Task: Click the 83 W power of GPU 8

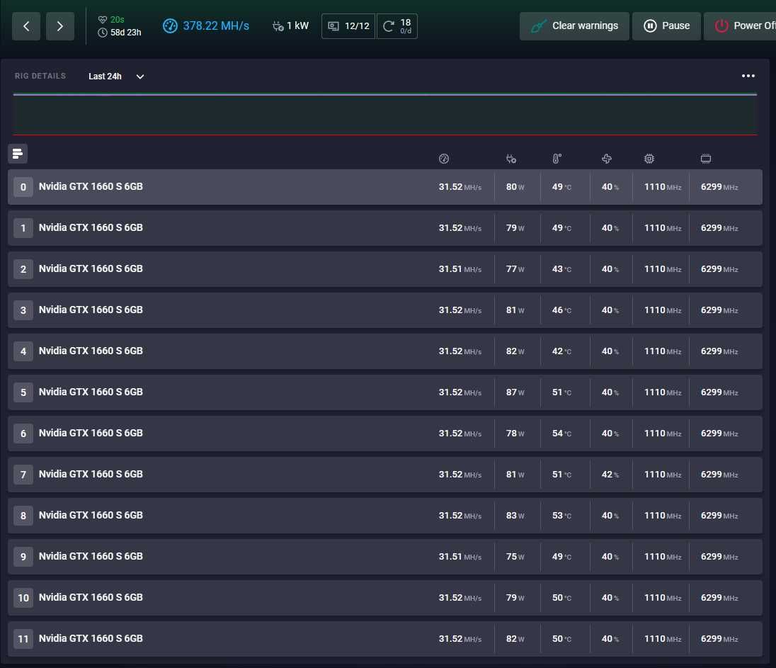Action: pyautogui.click(x=515, y=516)
